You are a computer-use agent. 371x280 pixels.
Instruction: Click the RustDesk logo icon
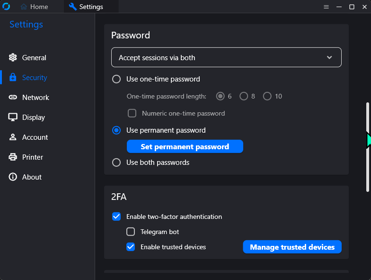coord(6,7)
